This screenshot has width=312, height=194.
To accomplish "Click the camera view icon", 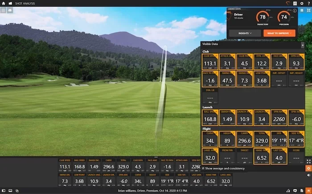I will (x=10, y=10).
